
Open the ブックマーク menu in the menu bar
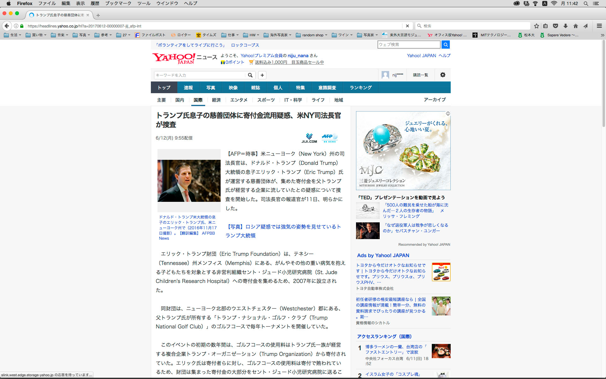[118, 3]
